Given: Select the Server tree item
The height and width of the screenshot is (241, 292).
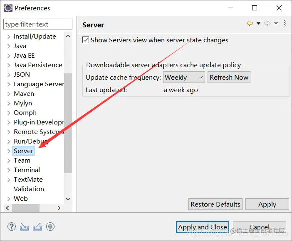Looking at the screenshot, I should pos(23,151).
